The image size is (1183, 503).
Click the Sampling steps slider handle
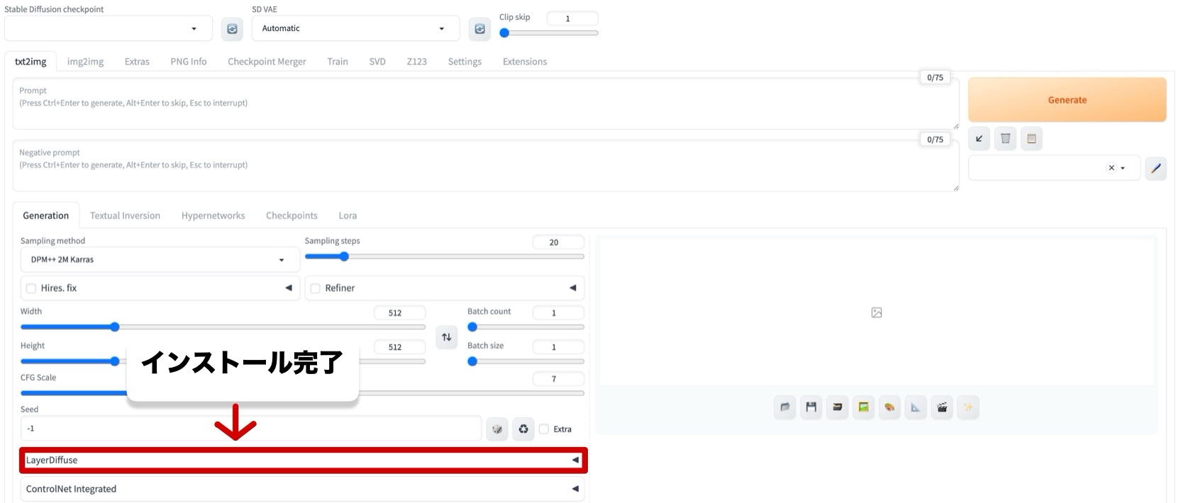pyautogui.click(x=344, y=256)
